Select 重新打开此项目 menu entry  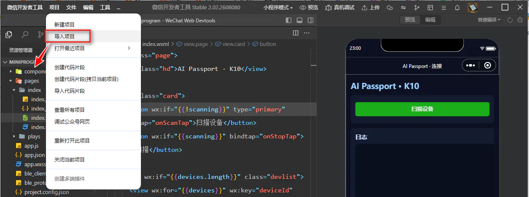[93, 140]
